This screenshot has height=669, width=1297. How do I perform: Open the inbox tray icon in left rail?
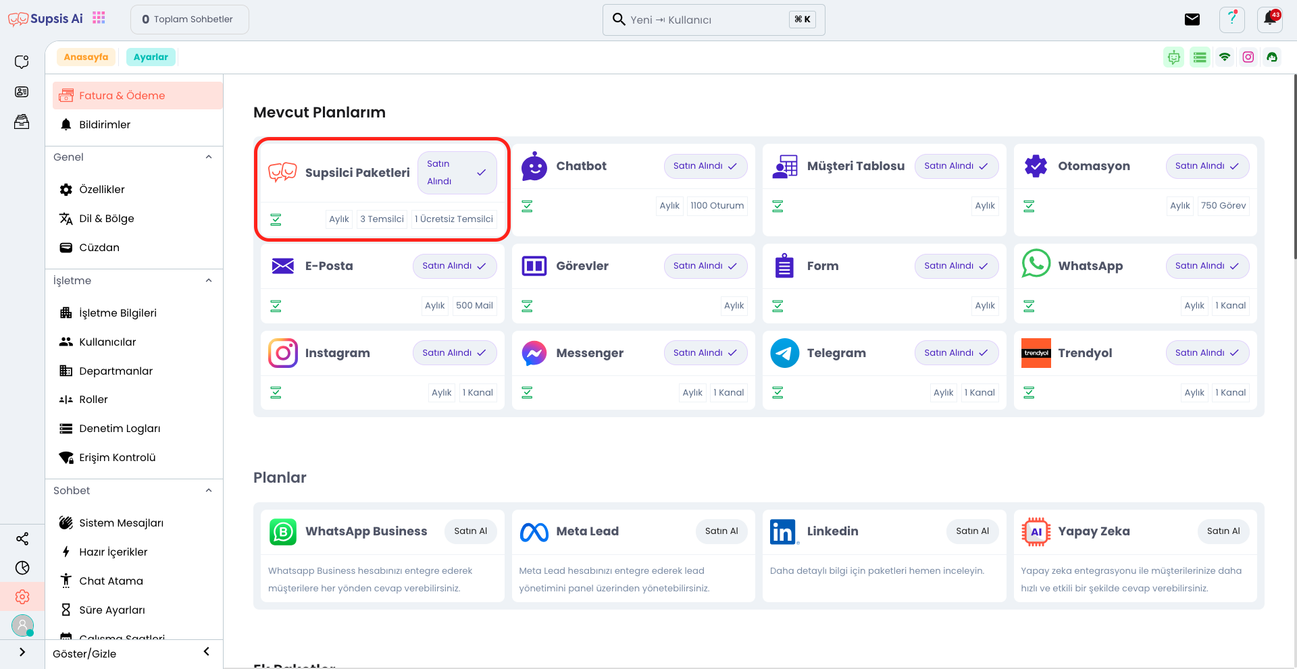tap(22, 122)
